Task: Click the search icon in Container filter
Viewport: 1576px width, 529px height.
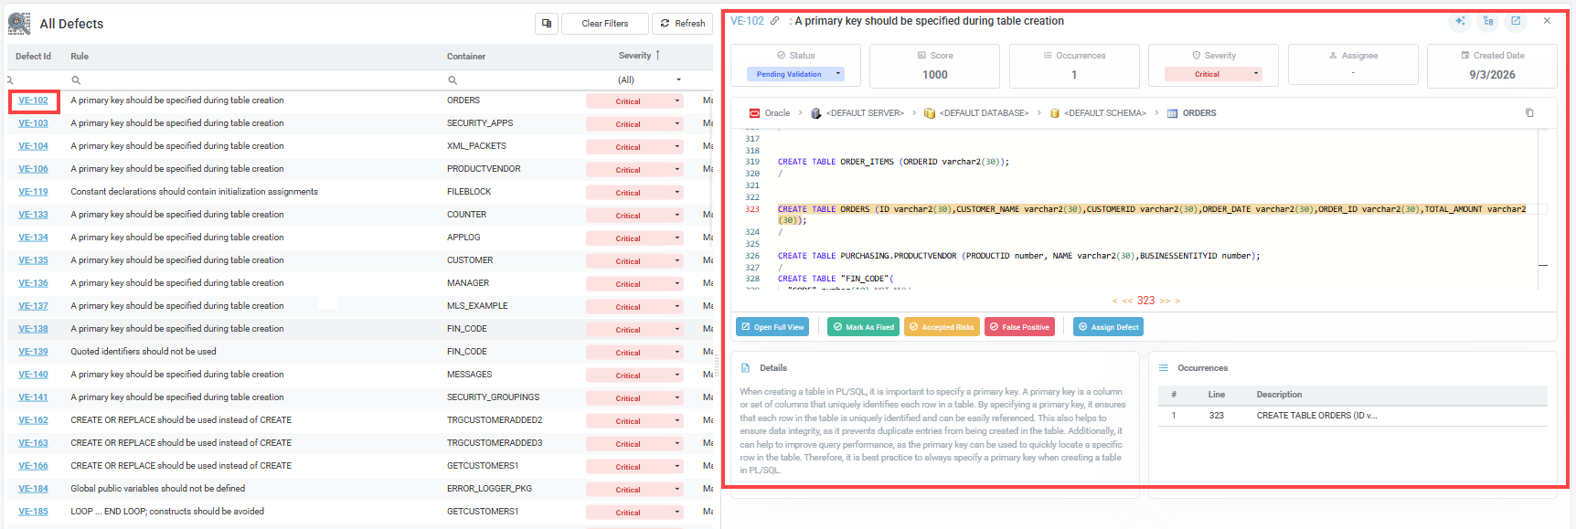Action: click(x=453, y=80)
